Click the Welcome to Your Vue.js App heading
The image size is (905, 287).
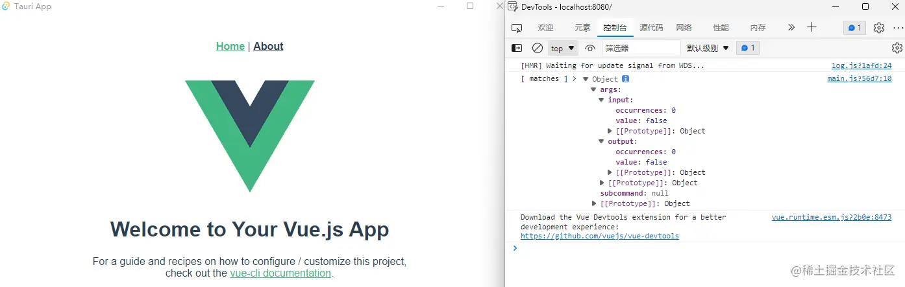(250, 229)
